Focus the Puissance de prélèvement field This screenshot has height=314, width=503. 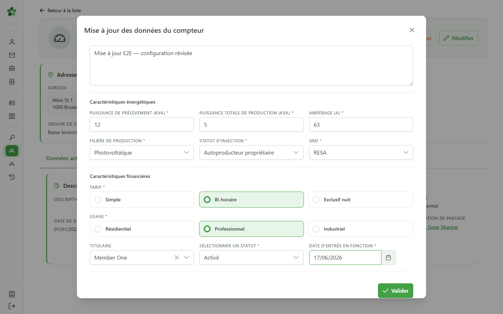click(x=142, y=125)
